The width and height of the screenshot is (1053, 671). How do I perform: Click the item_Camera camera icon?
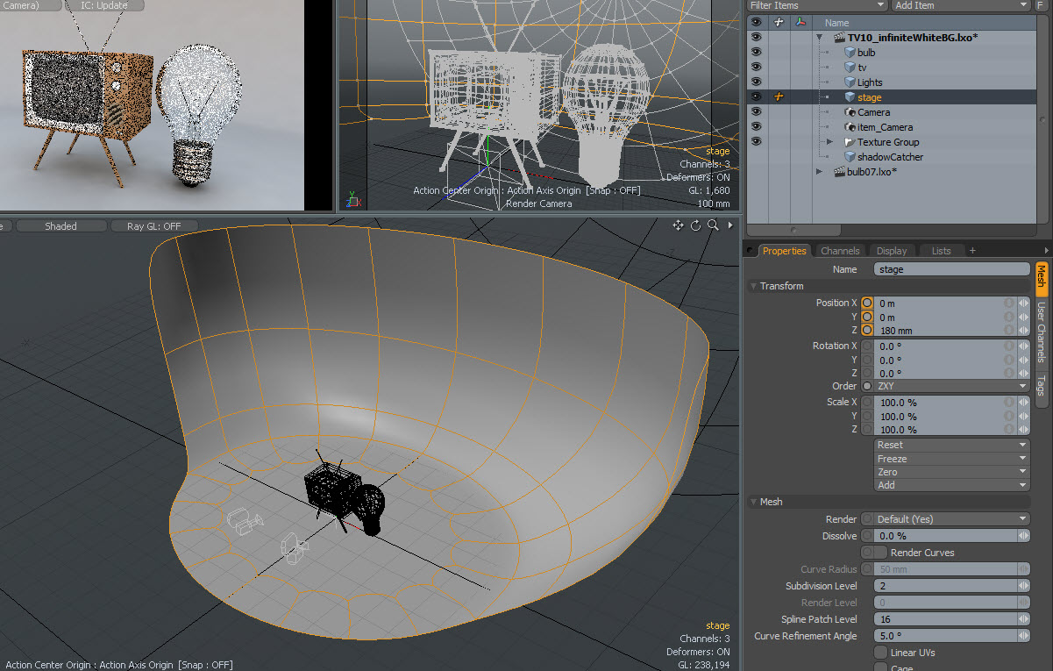(850, 127)
